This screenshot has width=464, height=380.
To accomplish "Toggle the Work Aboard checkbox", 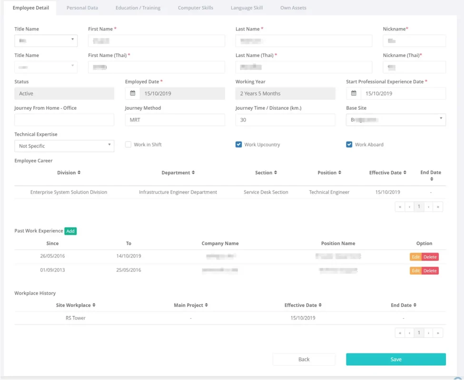I will [x=349, y=145].
